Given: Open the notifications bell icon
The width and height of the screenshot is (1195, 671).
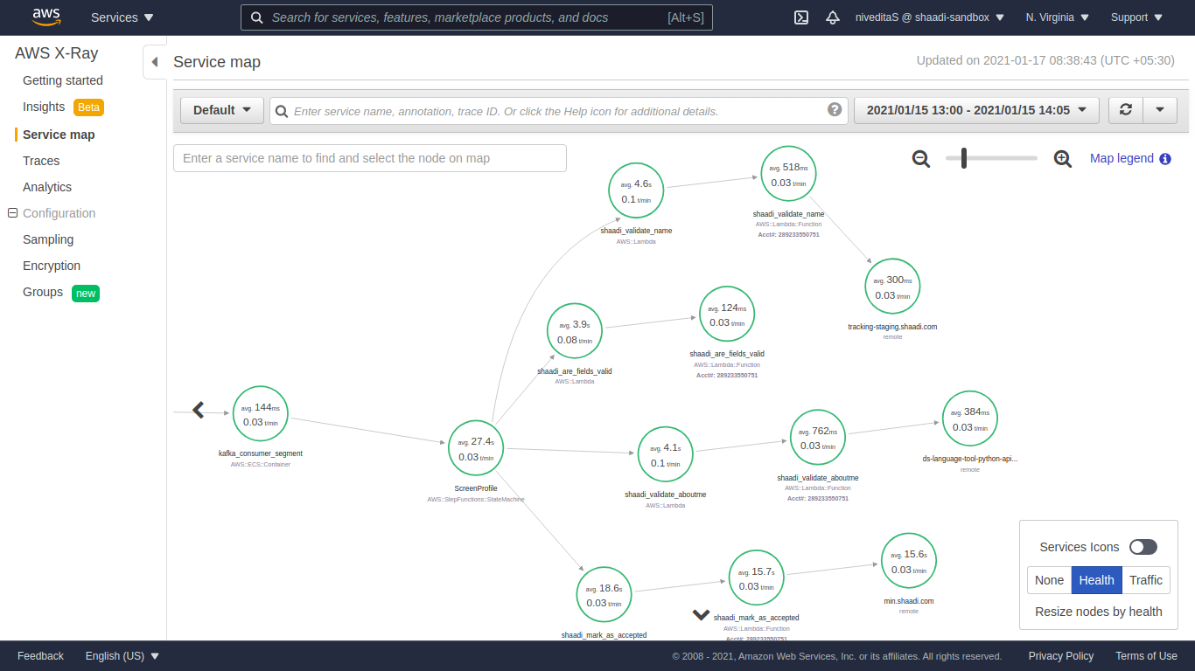Looking at the screenshot, I should 833,17.
